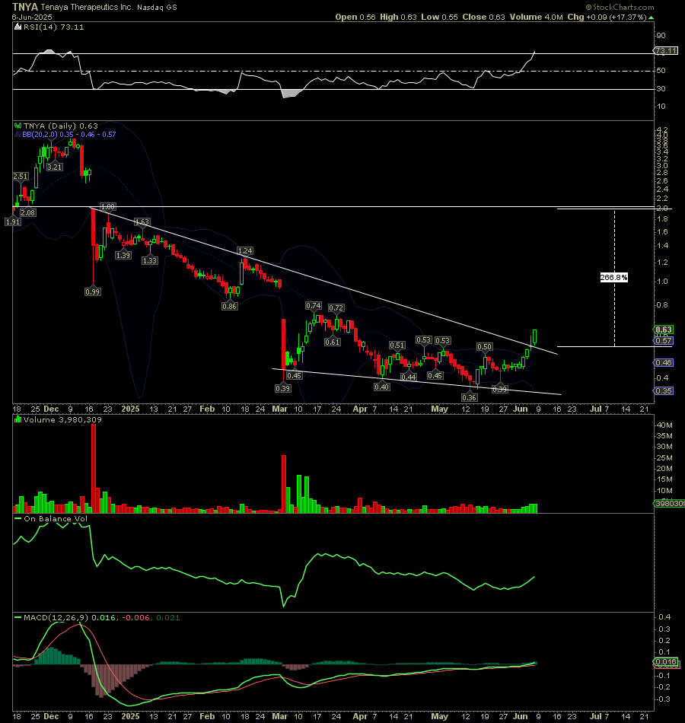Click the 1.24 peak price annotation
This screenshot has height=723, width=685.
pos(245,251)
